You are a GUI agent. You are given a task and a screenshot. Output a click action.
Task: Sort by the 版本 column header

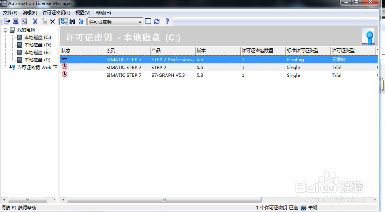tap(218, 51)
